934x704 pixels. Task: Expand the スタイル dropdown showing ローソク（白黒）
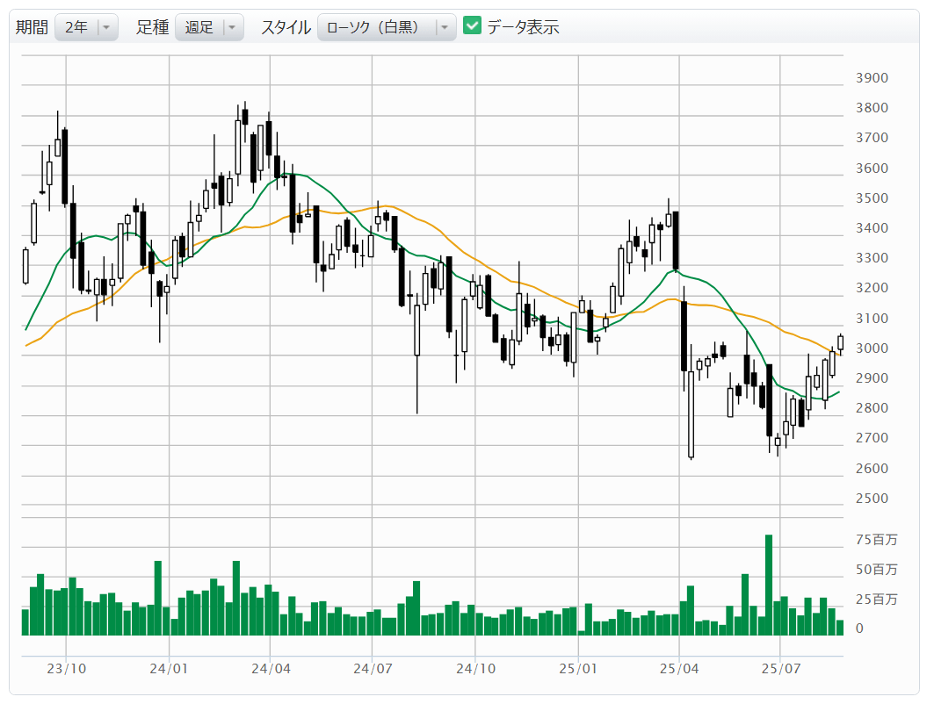(386, 27)
